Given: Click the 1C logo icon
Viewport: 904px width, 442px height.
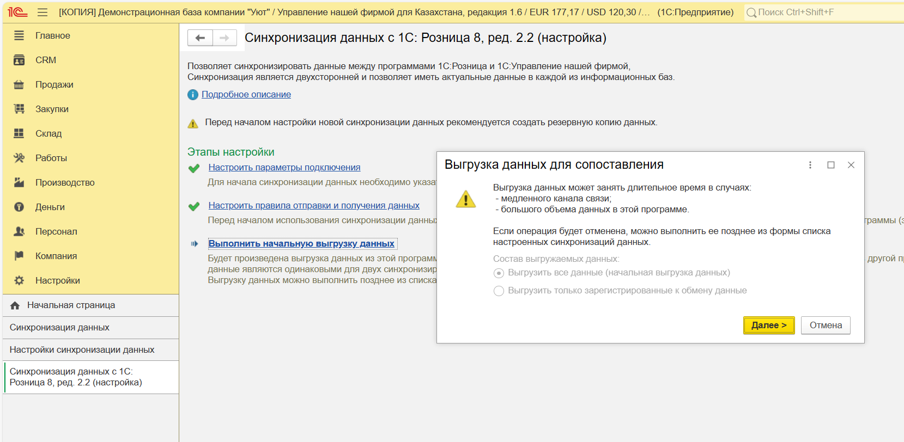Looking at the screenshot, I should pyautogui.click(x=17, y=12).
